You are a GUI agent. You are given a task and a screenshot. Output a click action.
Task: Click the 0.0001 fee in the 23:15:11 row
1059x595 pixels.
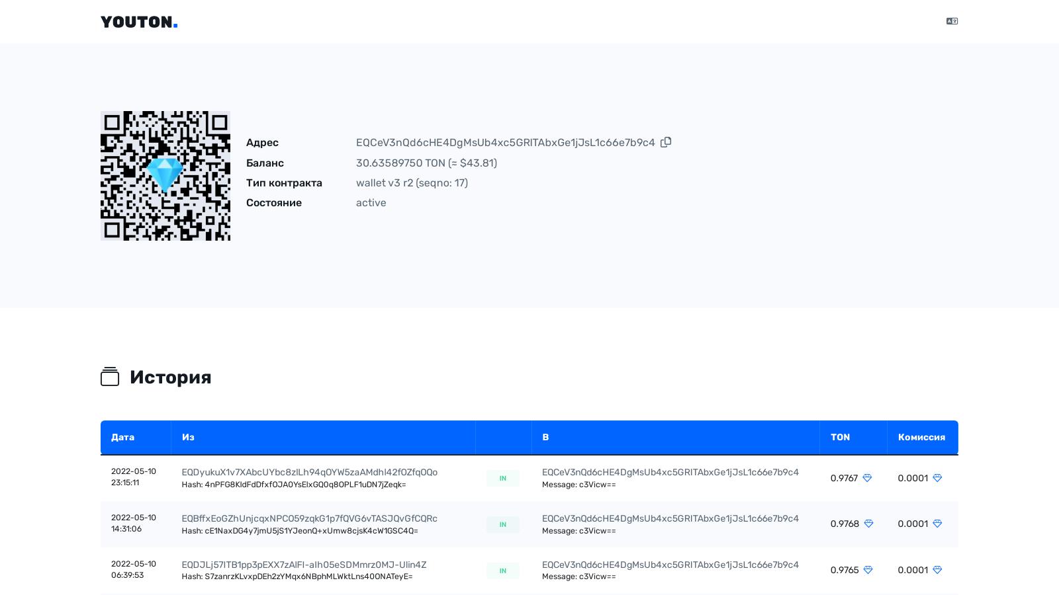[x=913, y=478]
